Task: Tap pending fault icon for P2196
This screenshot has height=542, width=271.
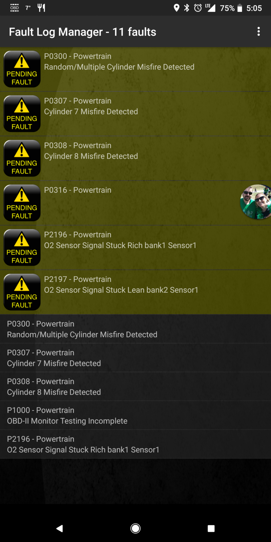Action: click(x=22, y=248)
